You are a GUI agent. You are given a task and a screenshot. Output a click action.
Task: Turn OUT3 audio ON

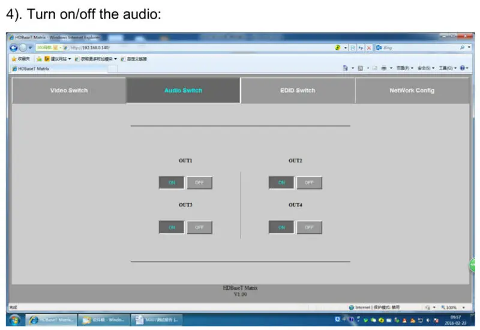click(172, 227)
